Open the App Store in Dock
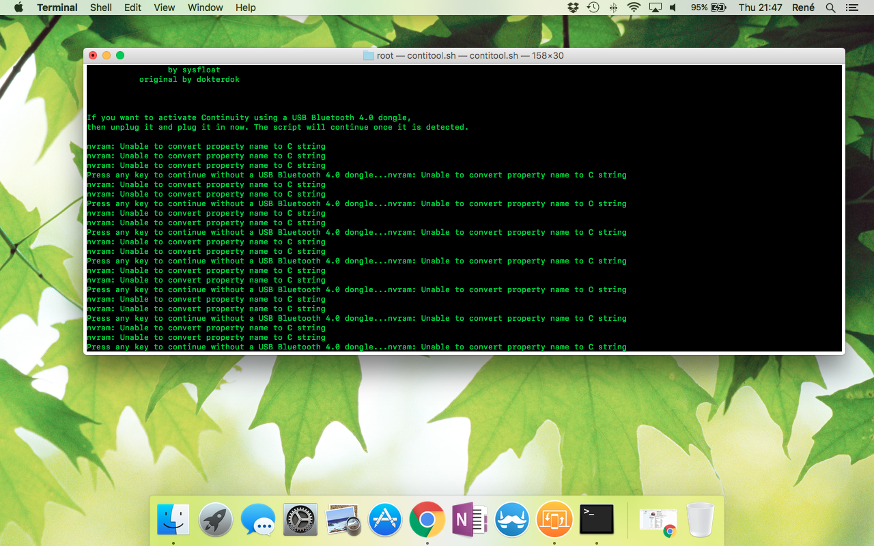 pos(385,520)
